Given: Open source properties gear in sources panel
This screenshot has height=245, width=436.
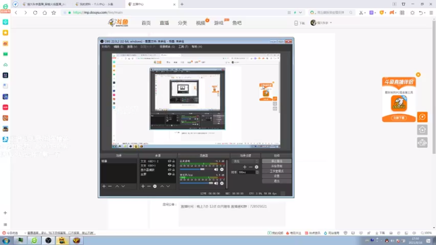Looking at the screenshot, I should [155, 186].
